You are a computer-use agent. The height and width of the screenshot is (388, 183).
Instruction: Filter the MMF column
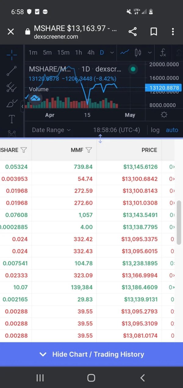pyautogui.click(x=89, y=150)
